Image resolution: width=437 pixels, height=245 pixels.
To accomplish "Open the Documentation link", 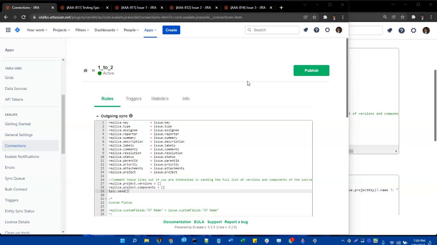I will click(177, 222).
